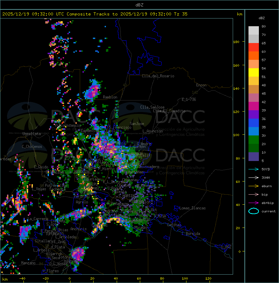Click the S_MARTIN map label
Viewport: 279px width, 283px height.
127,196
